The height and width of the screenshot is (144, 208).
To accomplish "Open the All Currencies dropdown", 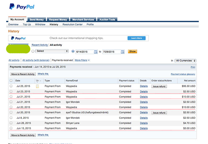I will pos(185,61).
